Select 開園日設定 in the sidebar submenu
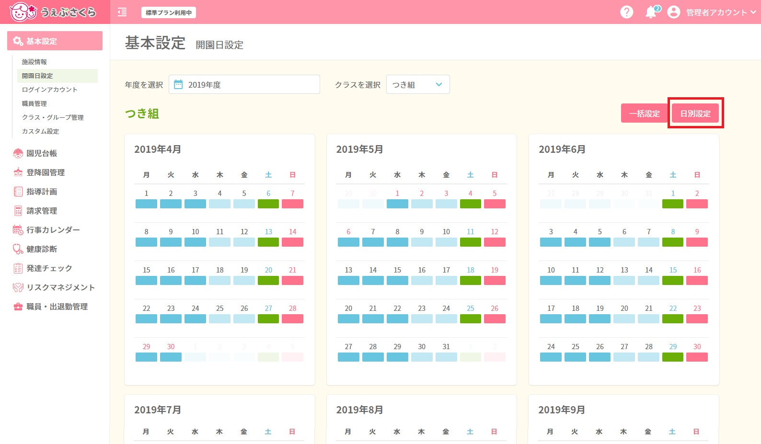 click(x=58, y=76)
